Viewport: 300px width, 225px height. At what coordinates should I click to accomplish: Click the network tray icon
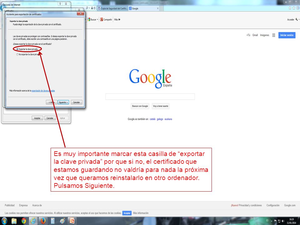[279, 221]
